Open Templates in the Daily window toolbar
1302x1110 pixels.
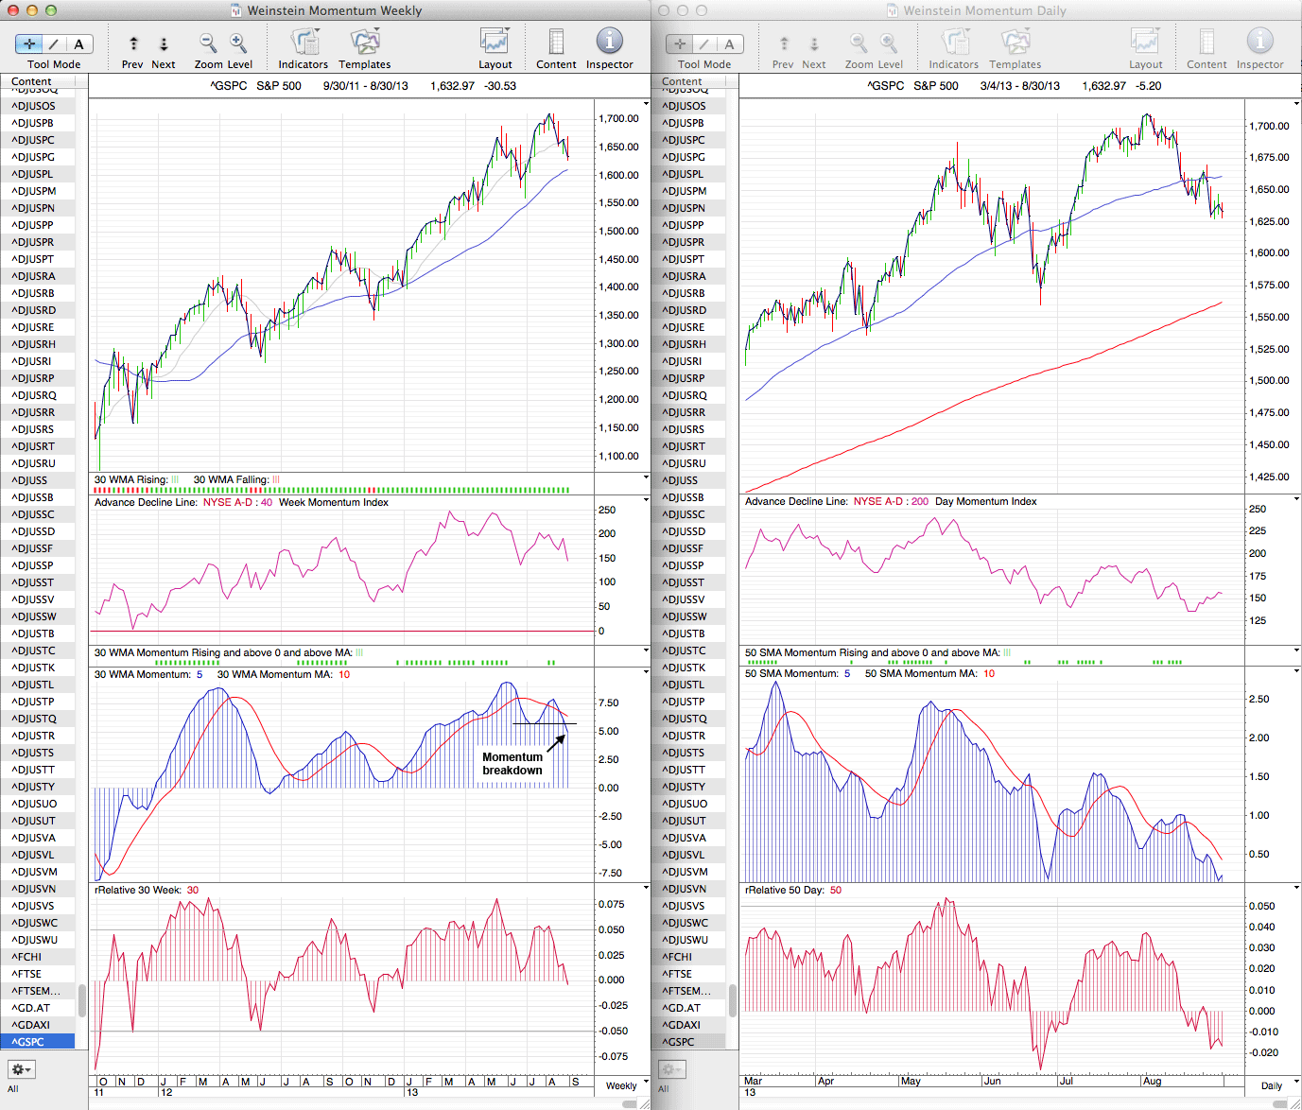[1016, 42]
